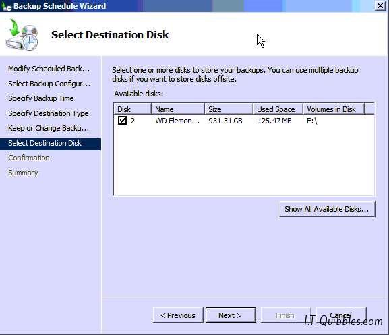Click the backup wizard header icon

pos(22,35)
